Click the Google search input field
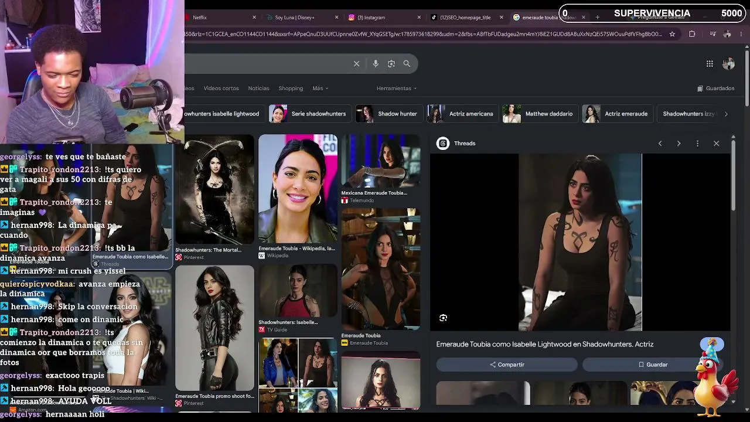The height and width of the screenshot is (422, 750). click(267, 63)
